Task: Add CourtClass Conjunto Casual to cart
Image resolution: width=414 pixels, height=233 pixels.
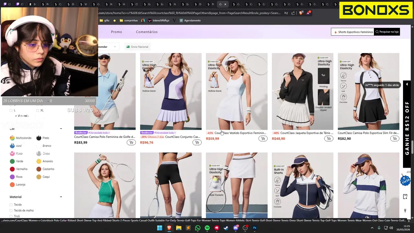Action: 197,142
